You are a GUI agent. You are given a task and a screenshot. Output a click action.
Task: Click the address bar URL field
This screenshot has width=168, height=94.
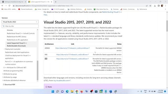[79, 6]
